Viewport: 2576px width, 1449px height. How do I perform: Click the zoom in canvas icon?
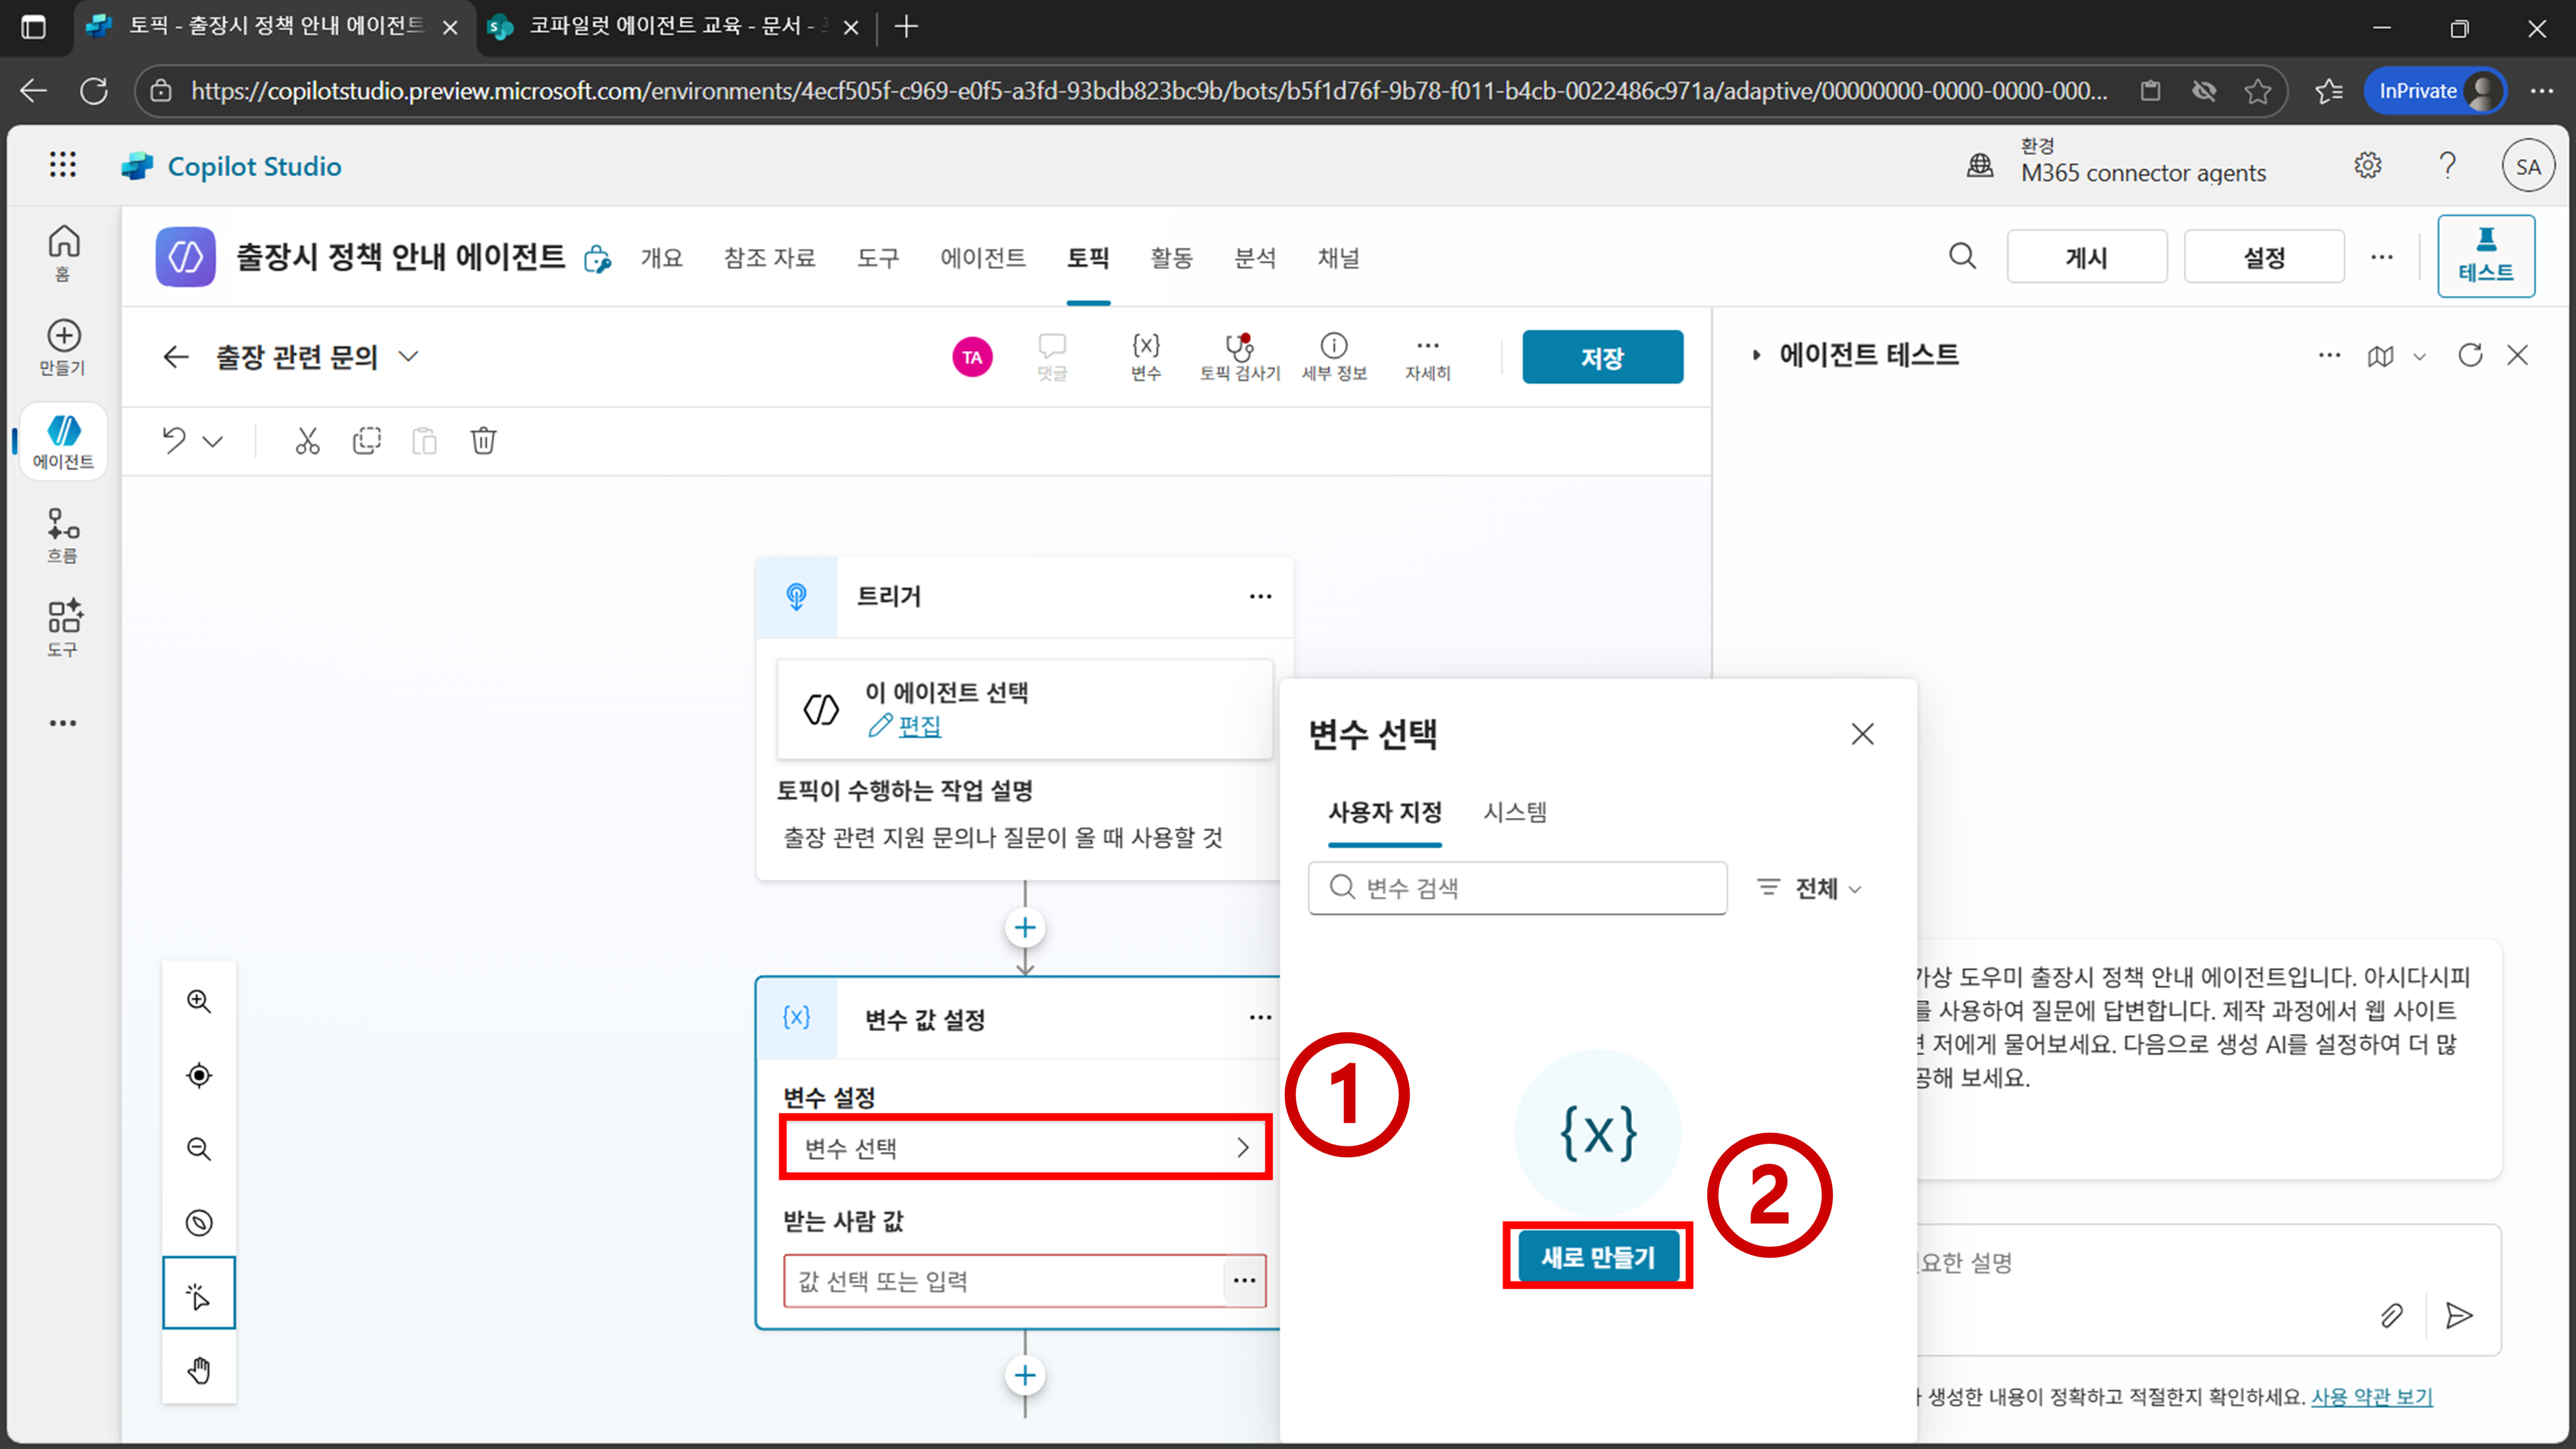(x=199, y=1001)
